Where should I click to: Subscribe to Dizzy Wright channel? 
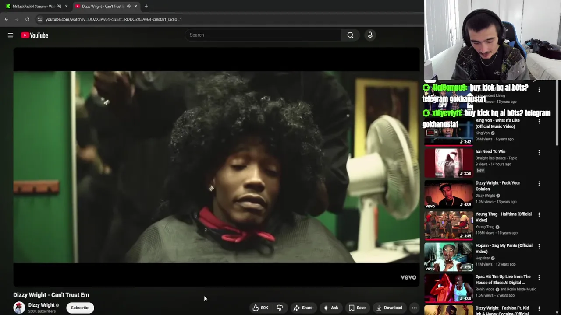[x=80, y=308]
